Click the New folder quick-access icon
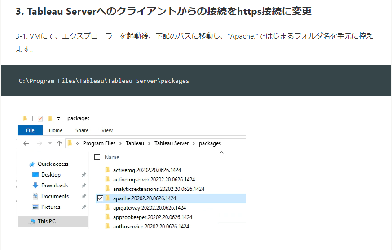The height and width of the screenshot is (250, 392). 50,119
